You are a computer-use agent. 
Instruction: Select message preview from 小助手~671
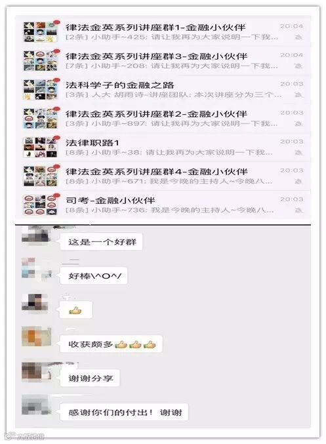pos(169,181)
